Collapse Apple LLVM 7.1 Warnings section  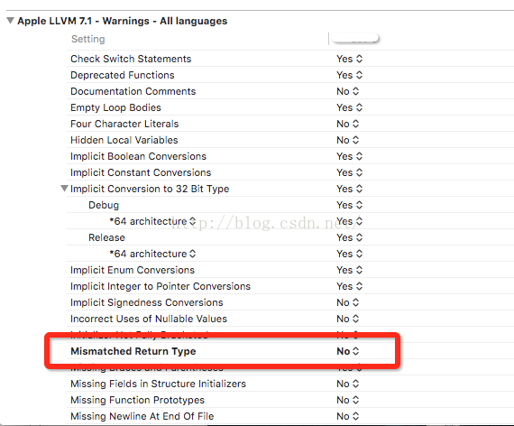pyautogui.click(x=11, y=21)
